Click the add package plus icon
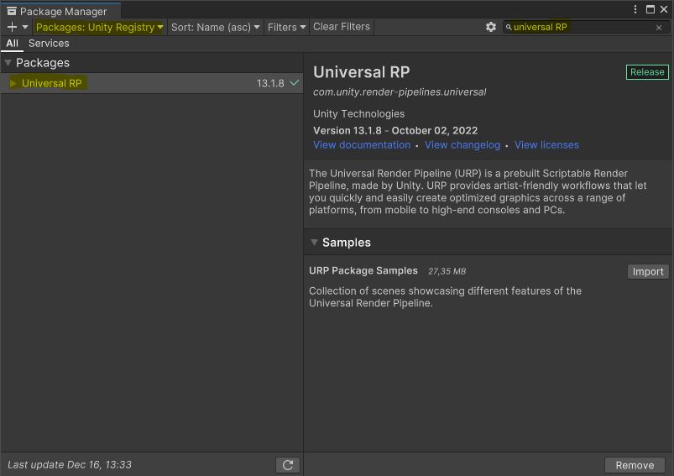 click(x=12, y=27)
